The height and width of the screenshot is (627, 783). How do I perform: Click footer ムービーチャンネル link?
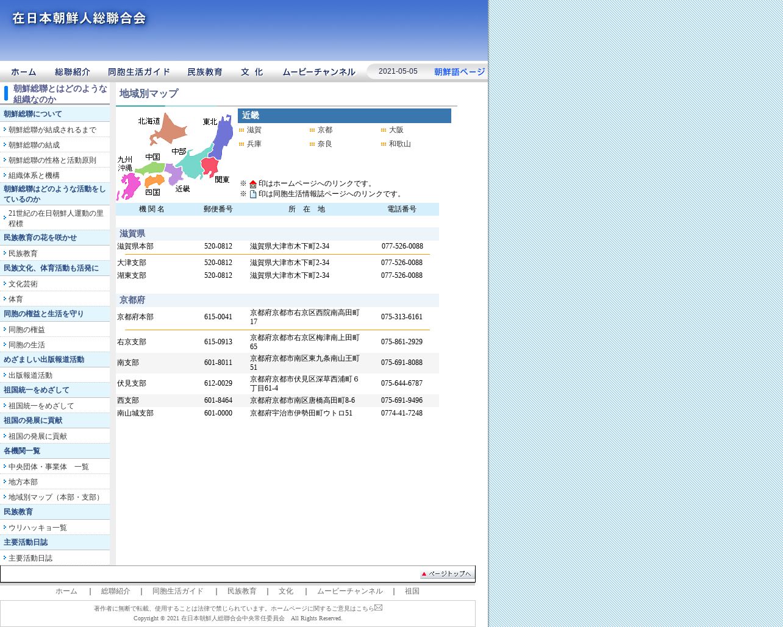point(350,591)
